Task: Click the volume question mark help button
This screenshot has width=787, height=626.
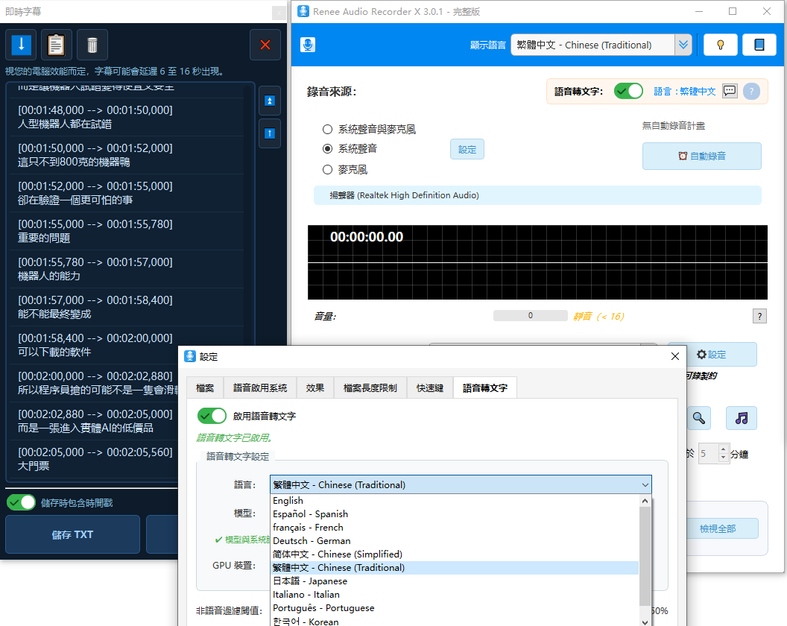Action: 759,316
